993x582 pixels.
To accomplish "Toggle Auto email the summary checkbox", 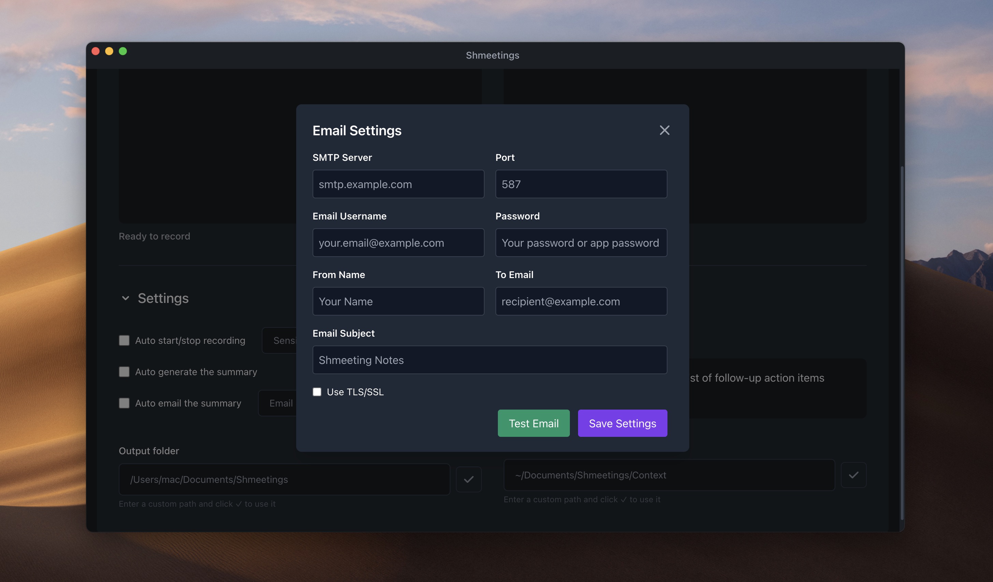I will point(124,403).
